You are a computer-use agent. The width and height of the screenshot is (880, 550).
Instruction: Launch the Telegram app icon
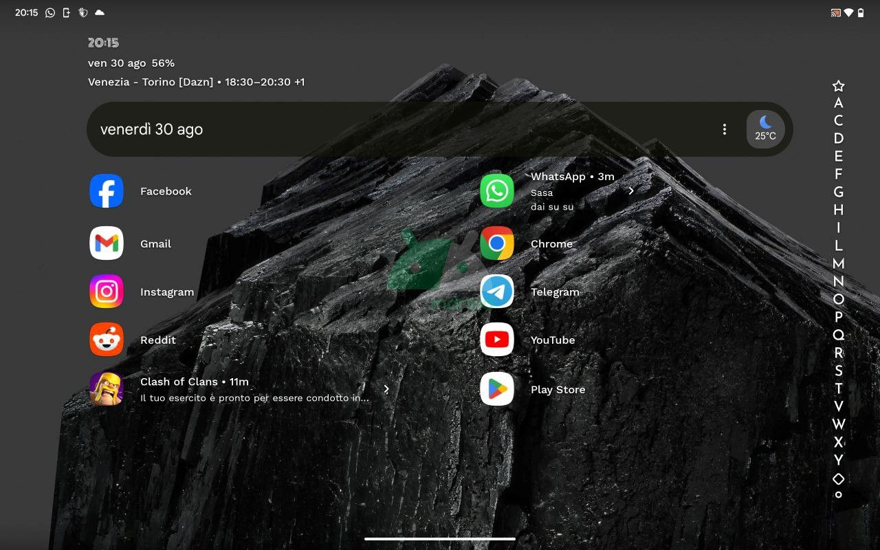coord(497,291)
